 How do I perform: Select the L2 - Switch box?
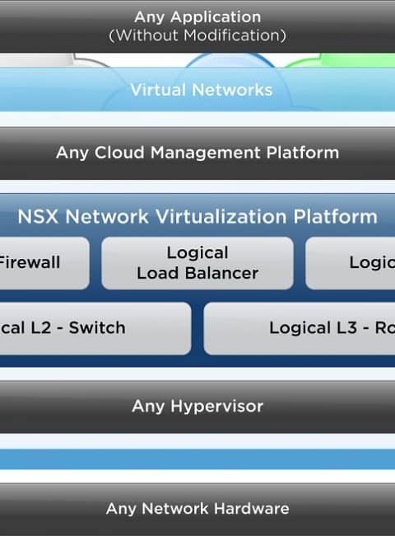coord(95,328)
